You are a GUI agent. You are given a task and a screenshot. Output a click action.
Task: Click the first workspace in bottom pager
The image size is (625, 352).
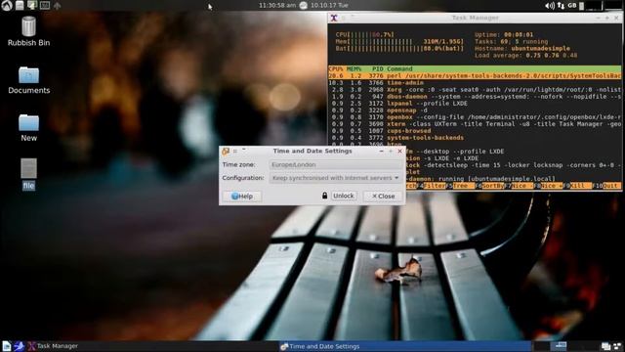(542, 346)
